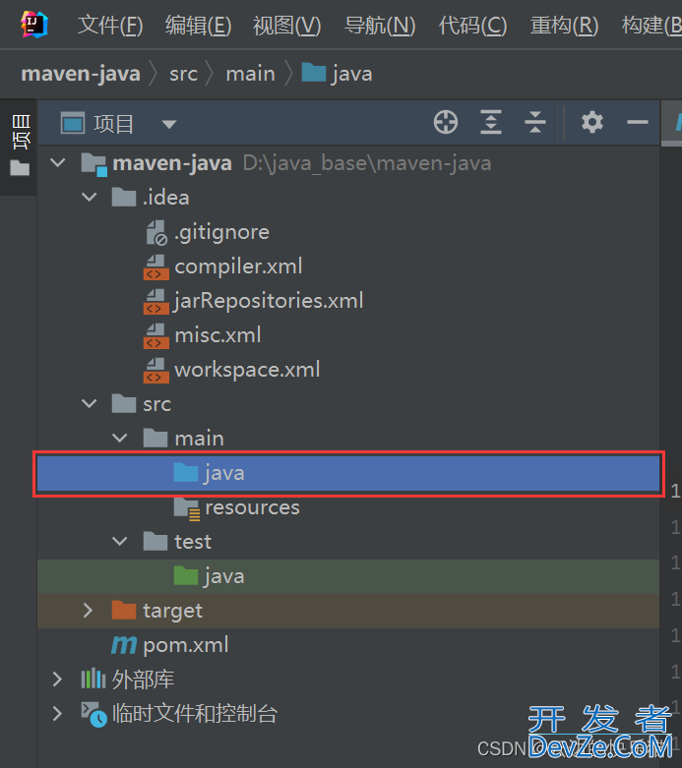Image resolution: width=682 pixels, height=768 pixels.
Task: Click the test folder icon
Action: point(155,541)
